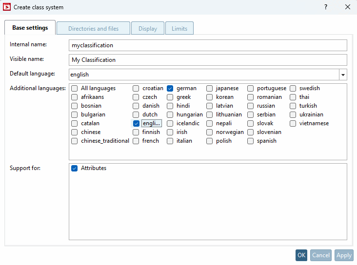The width and height of the screenshot is (357, 265).
Task: Enable the vietnamese checkbox
Action: 293,123
